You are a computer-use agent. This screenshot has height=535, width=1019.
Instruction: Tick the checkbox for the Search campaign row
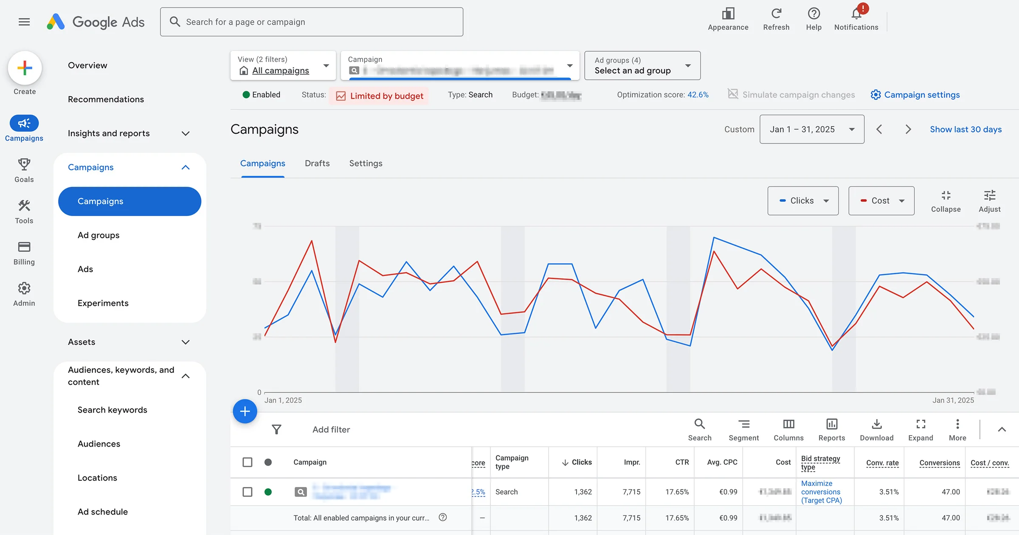tap(247, 492)
